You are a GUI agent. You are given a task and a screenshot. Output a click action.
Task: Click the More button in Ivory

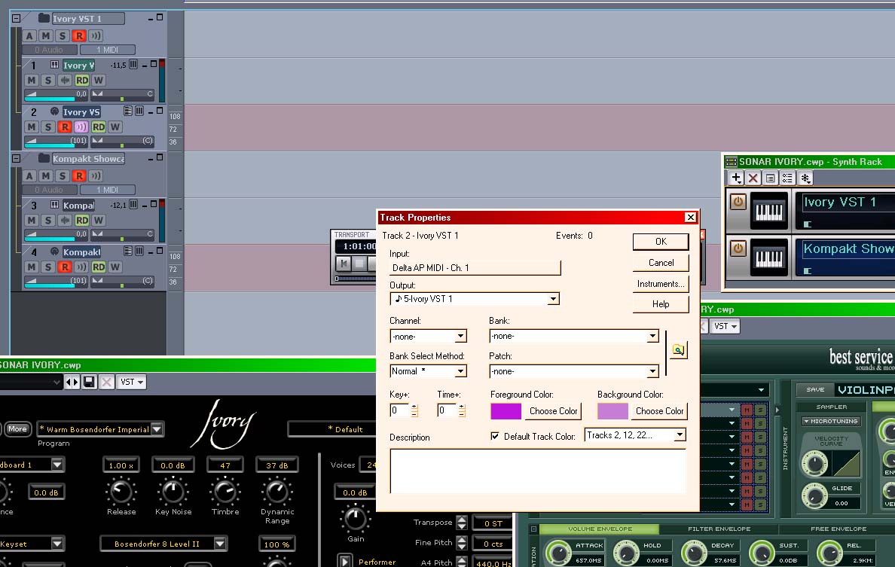click(x=17, y=429)
